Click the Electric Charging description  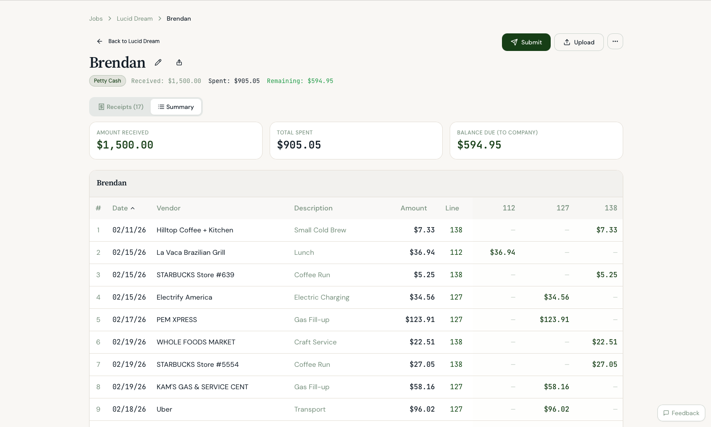(321, 297)
